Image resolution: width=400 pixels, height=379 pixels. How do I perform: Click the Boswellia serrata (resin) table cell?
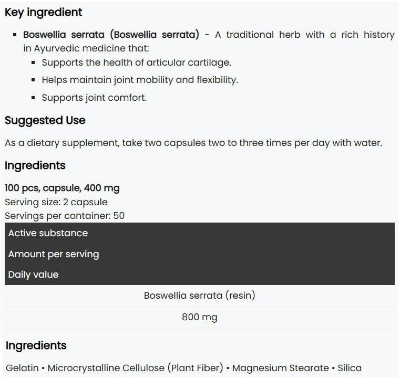[x=199, y=296]
